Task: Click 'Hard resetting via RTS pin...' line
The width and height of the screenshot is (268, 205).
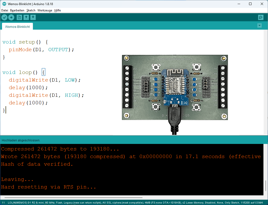Action: (x=48, y=187)
